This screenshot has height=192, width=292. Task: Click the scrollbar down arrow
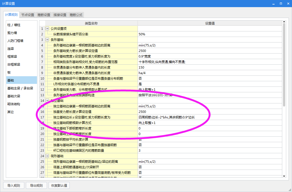[284, 176]
